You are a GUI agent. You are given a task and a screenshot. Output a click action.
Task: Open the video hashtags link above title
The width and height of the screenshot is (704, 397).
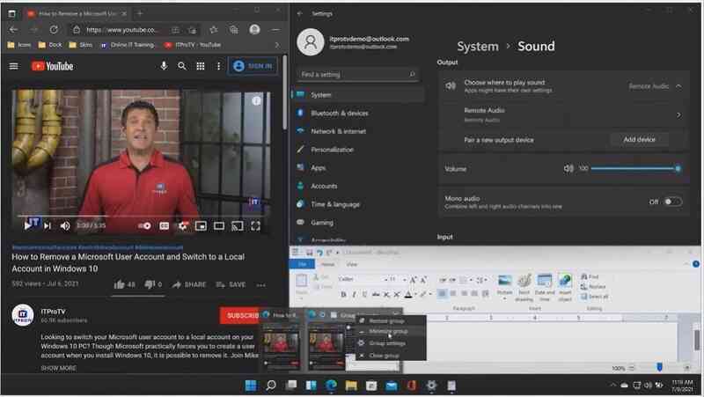pyautogui.click(x=98, y=247)
